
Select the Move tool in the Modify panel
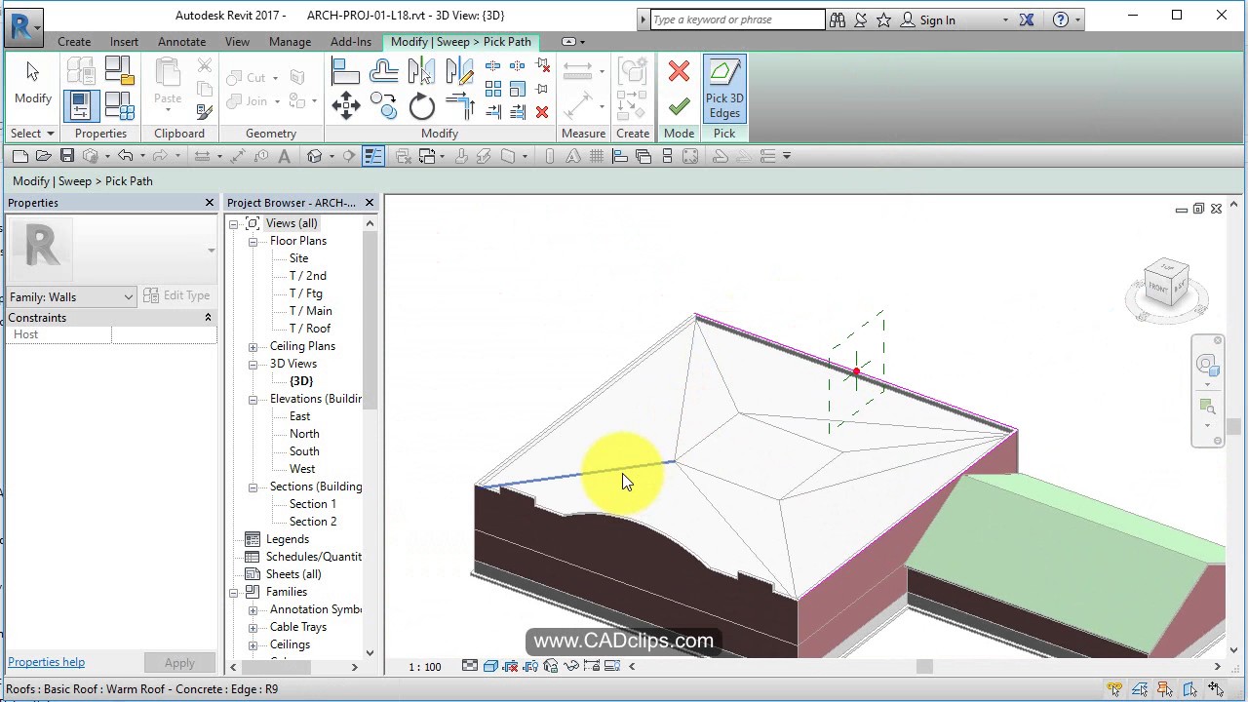[346, 105]
